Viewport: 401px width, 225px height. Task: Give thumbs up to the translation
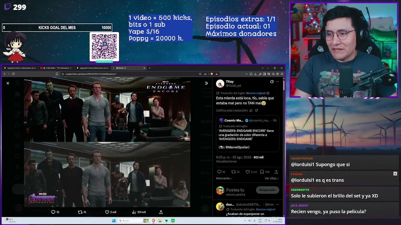click(x=251, y=110)
